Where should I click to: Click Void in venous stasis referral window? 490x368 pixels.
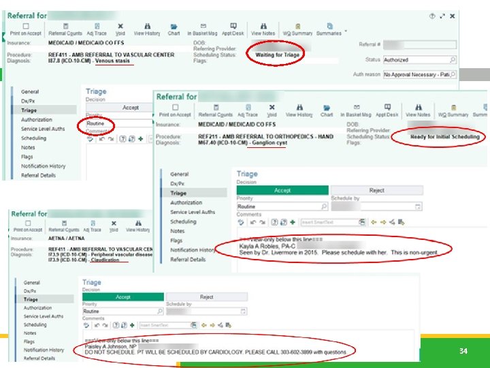pyautogui.click(x=120, y=29)
